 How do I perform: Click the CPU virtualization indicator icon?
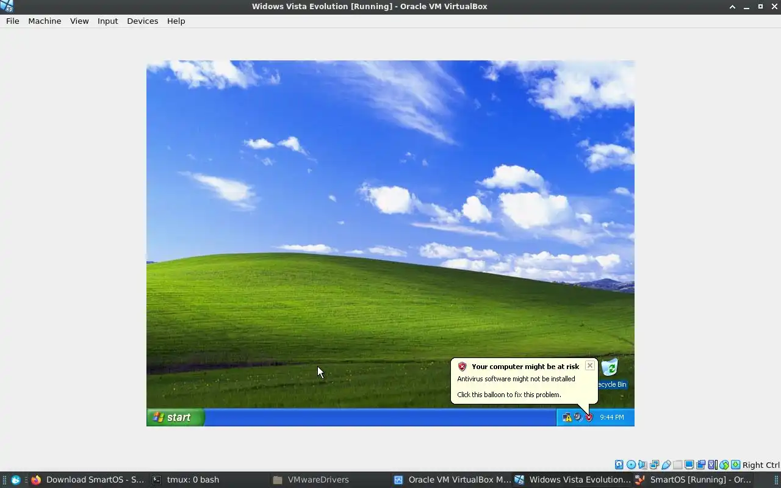[712, 465]
